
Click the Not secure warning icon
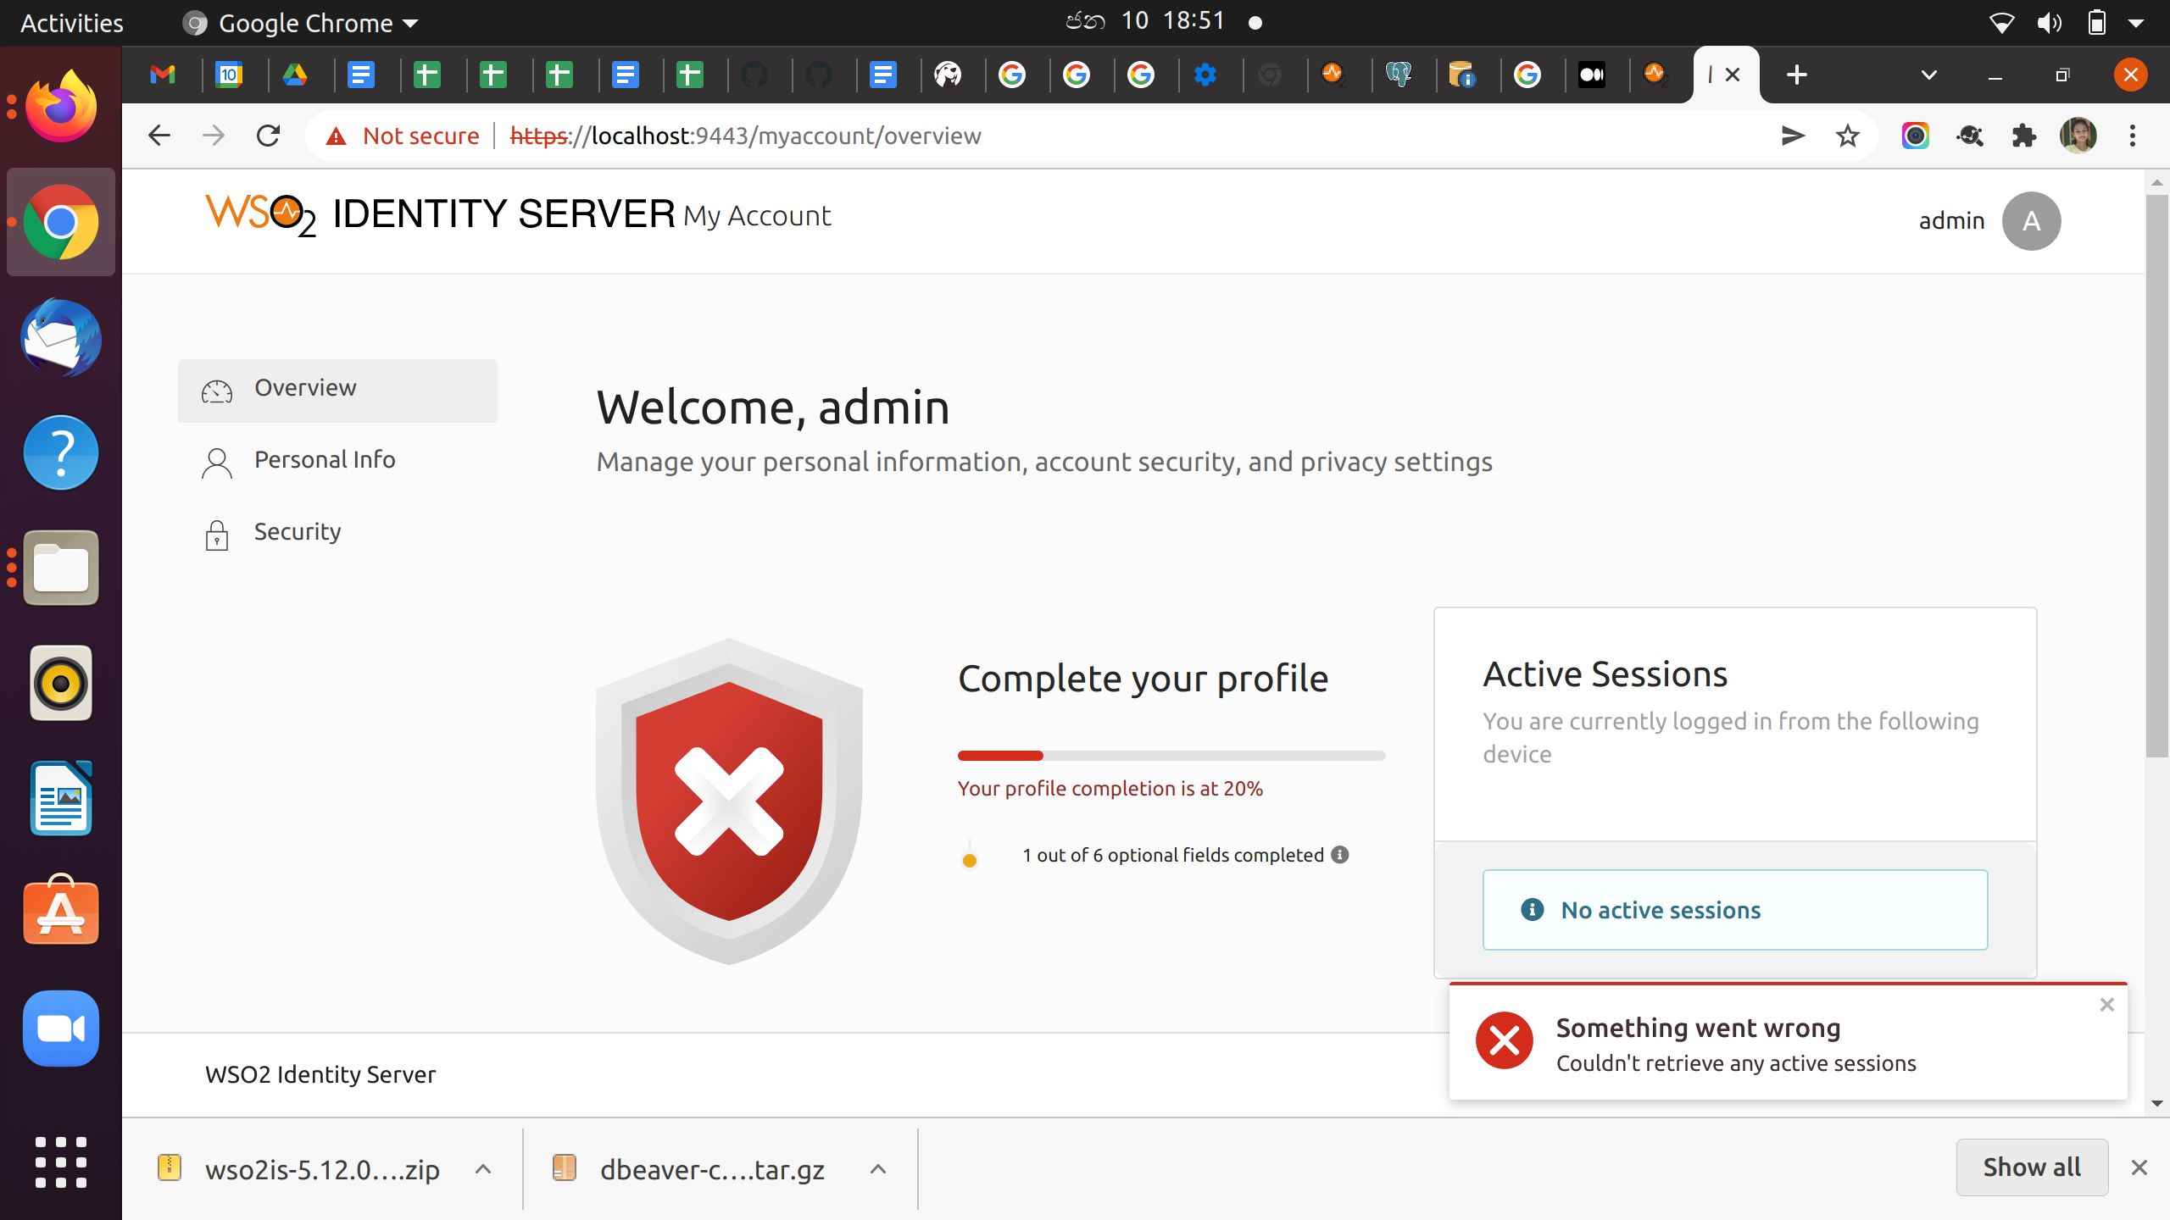coord(337,136)
